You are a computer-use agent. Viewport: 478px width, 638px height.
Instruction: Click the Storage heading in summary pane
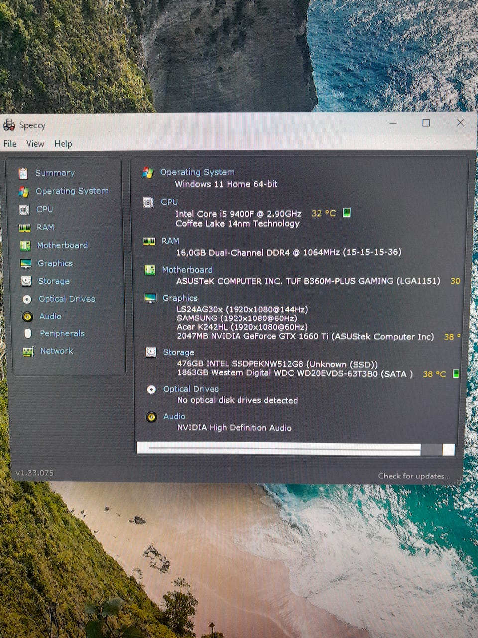pyautogui.click(x=178, y=352)
